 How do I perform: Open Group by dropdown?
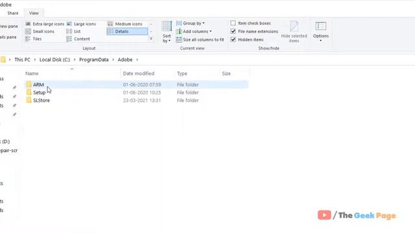click(191, 23)
